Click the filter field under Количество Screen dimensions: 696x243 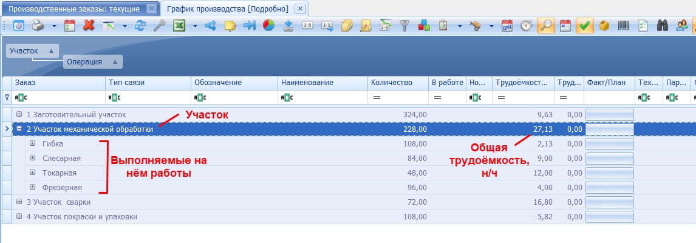tap(398, 97)
